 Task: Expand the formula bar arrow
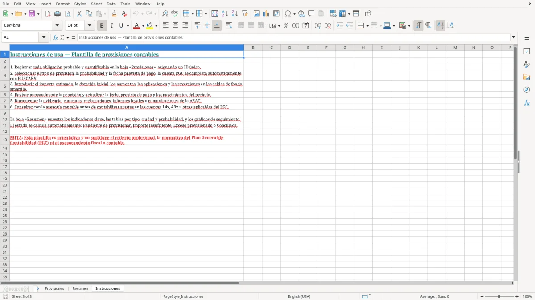click(x=514, y=37)
